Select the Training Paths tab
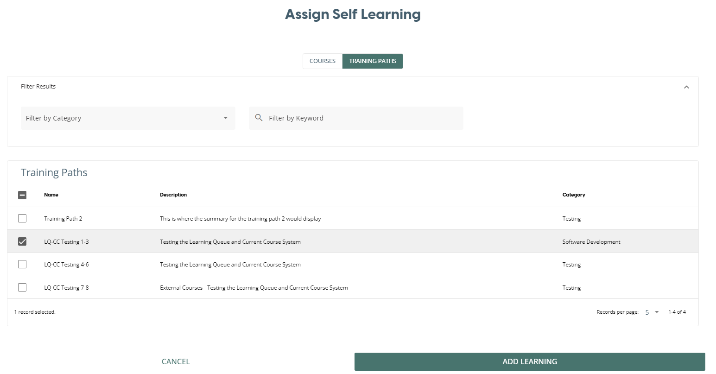This screenshot has width=716, height=374. tap(373, 61)
